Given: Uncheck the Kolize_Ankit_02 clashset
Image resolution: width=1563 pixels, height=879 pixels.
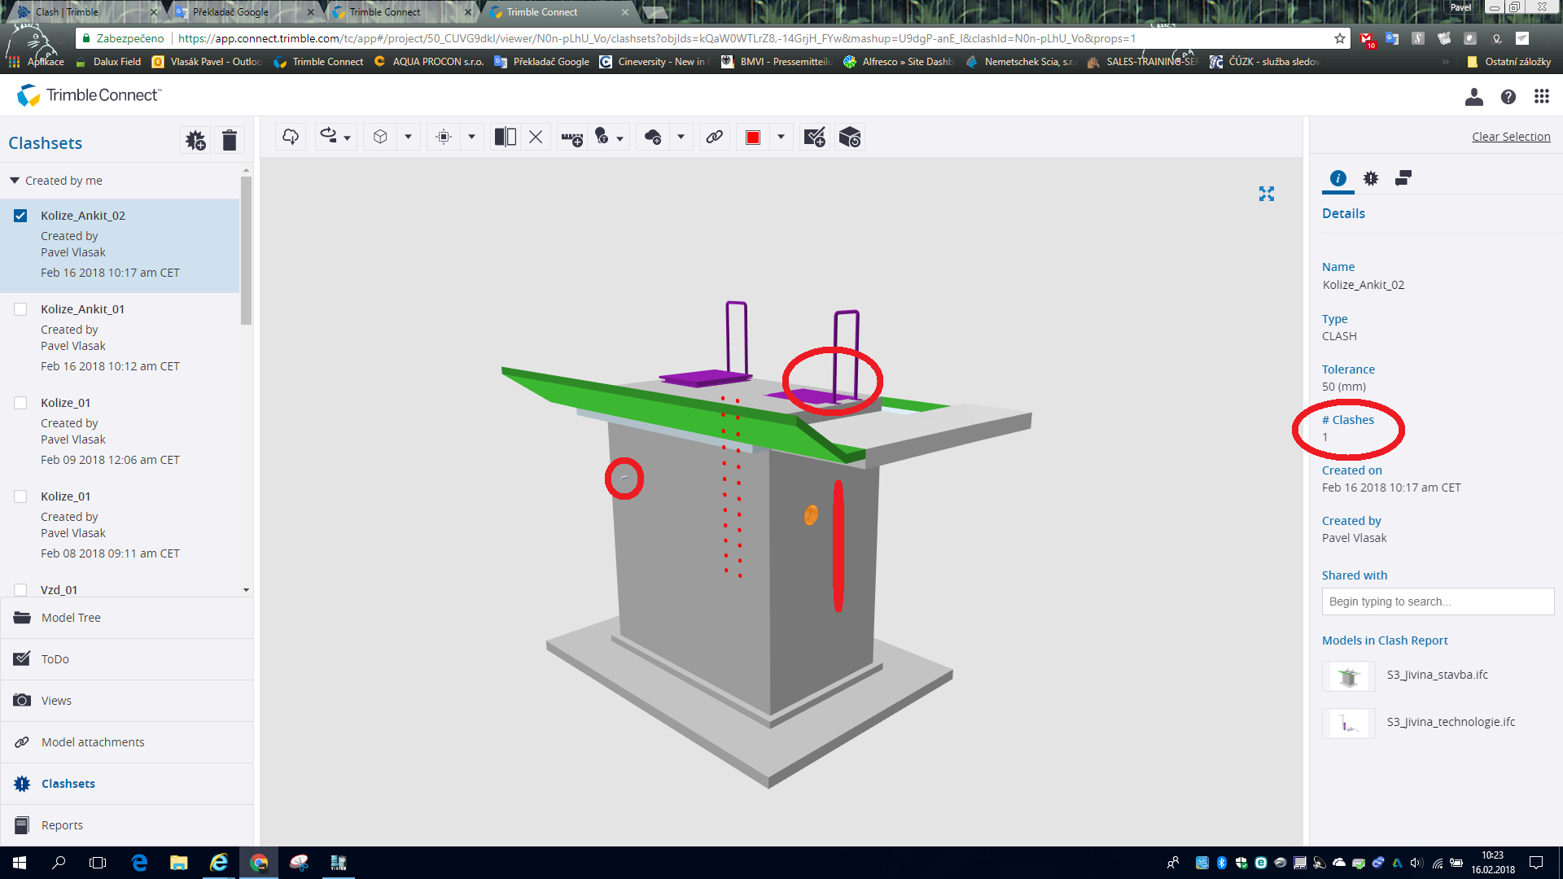Looking at the screenshot, I should [20, 215].
